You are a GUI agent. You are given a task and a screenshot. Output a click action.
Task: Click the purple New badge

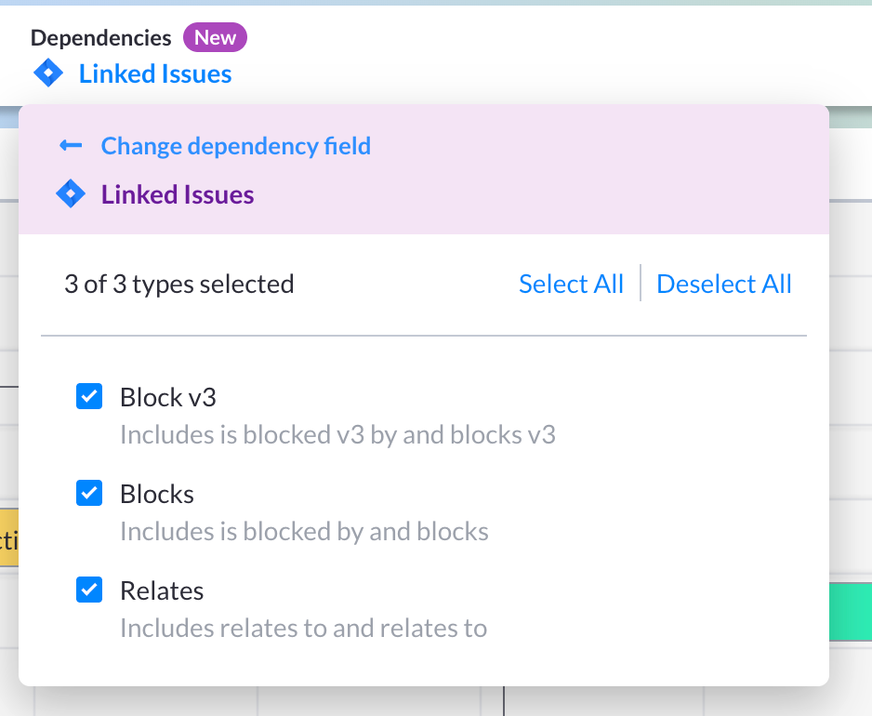[215, 38]
